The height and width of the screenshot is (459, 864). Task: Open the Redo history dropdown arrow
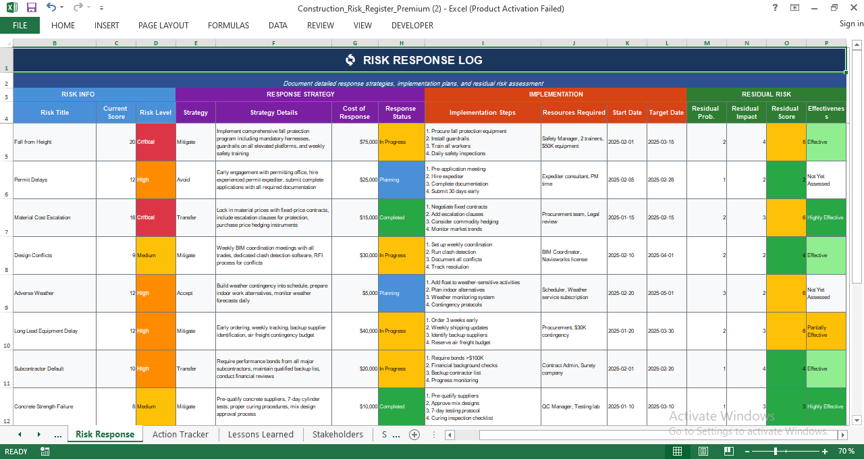coord(88,8)
